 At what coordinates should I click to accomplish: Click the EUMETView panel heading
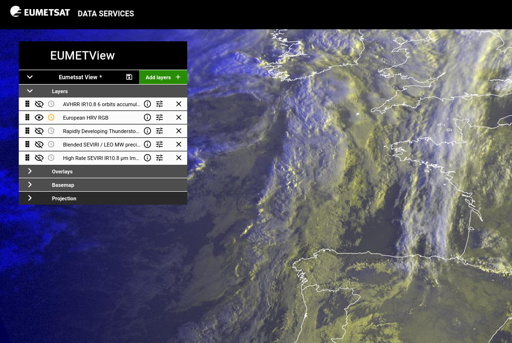pos(82,55)
